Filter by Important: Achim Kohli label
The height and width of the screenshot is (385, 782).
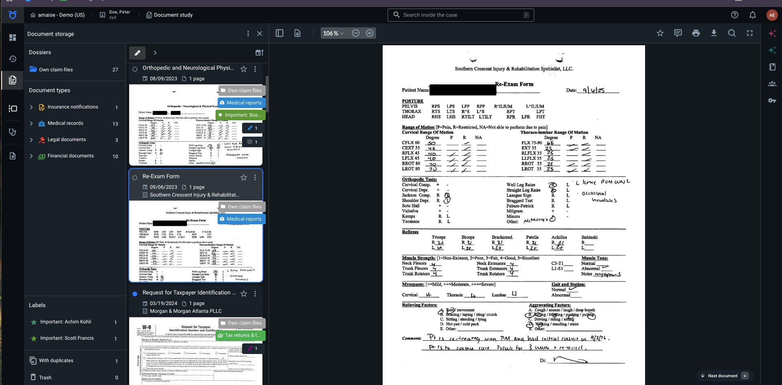click(x=74, y=322)
